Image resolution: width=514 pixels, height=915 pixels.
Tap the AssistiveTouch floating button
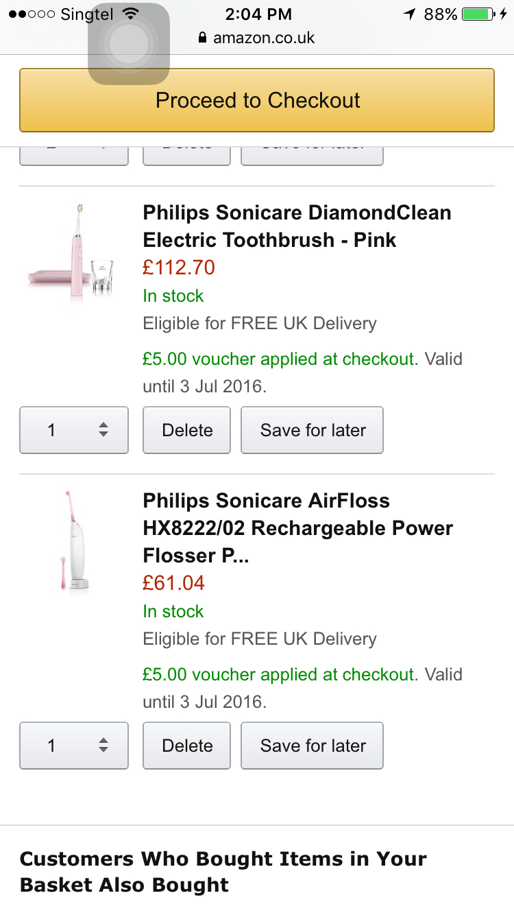[128, 44]
